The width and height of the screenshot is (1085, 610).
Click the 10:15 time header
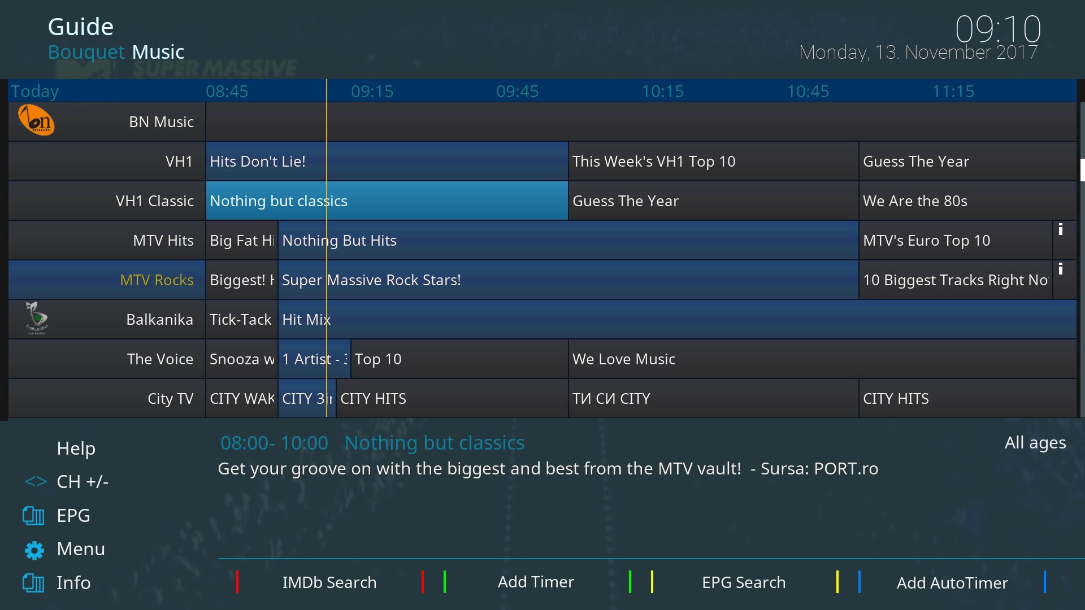coord(662,91)
